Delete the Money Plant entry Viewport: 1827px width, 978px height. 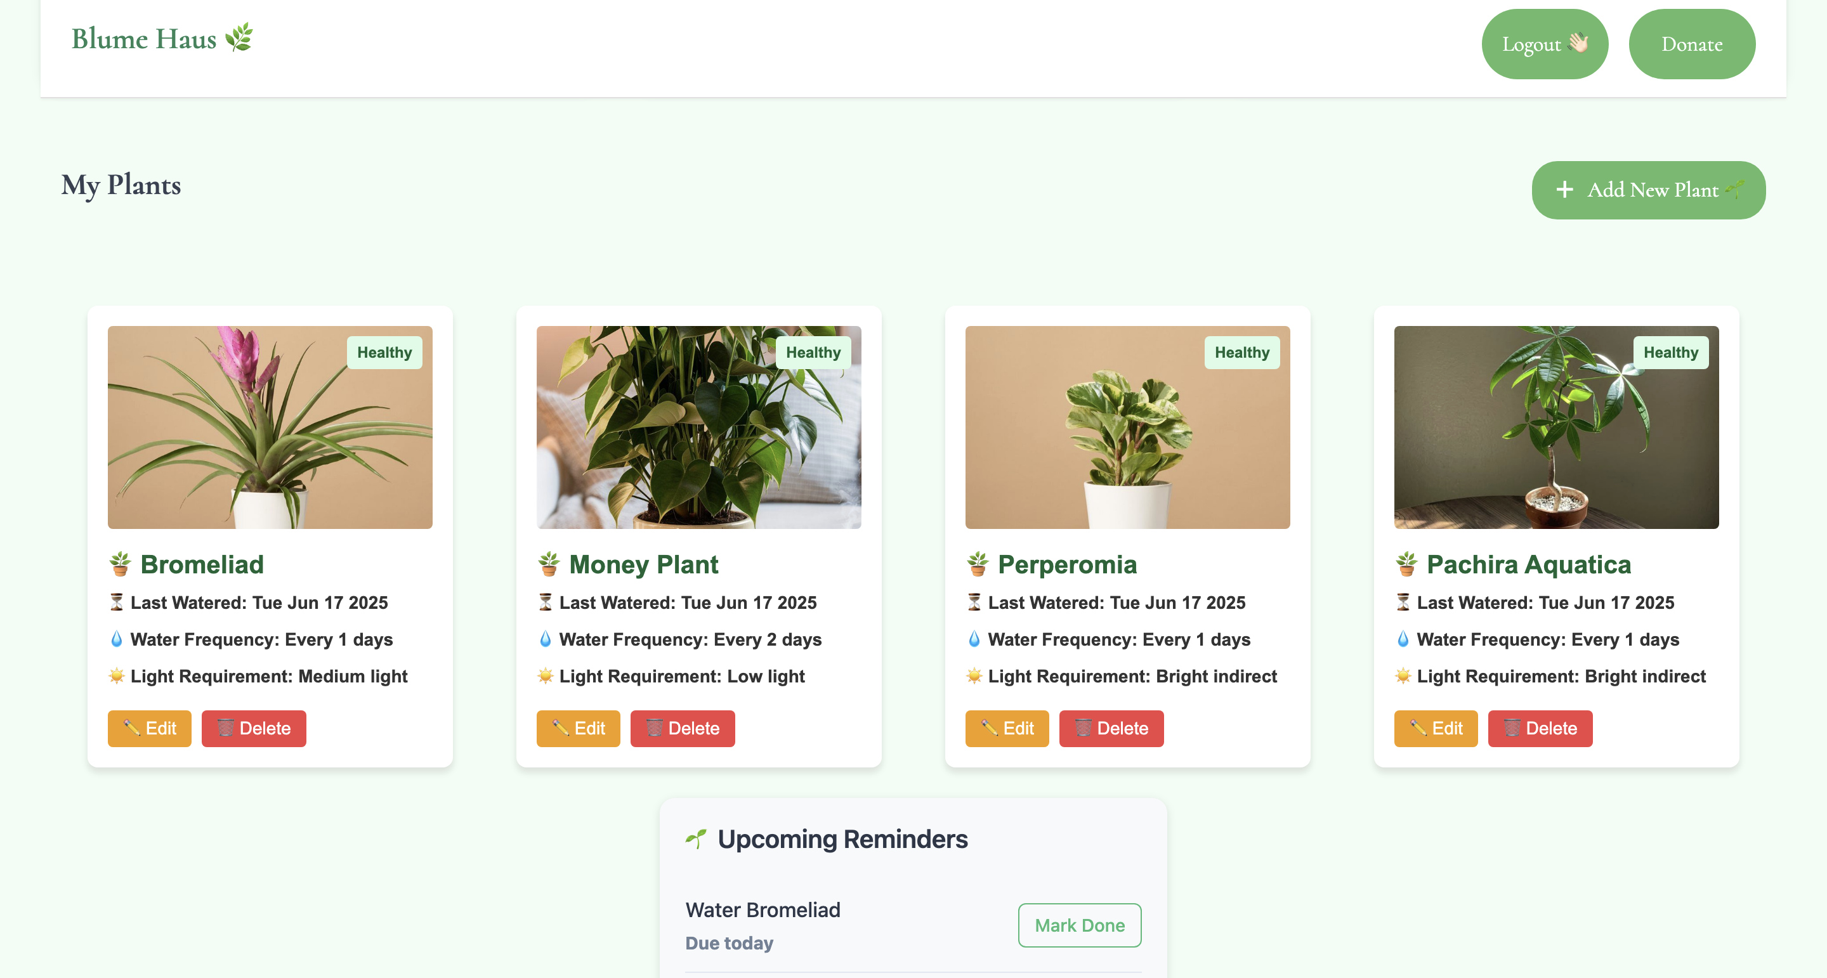(x=683, y=728)
